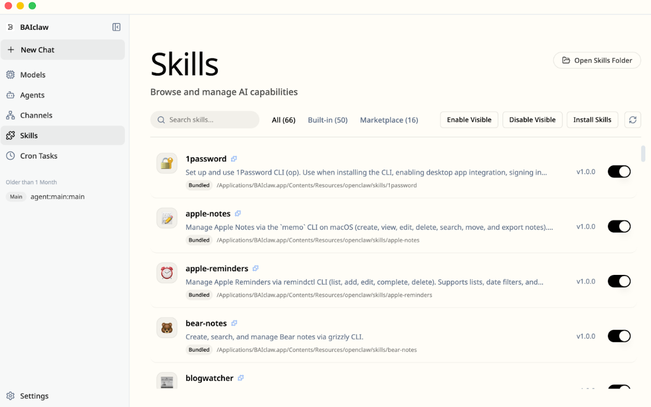
Task: Toggle off the apple-notes skill
Action: tap(619, 226)
